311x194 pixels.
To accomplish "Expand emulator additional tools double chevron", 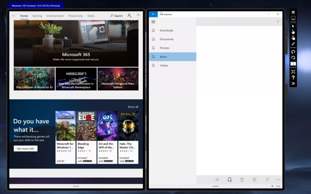I will tap(293, 84).
